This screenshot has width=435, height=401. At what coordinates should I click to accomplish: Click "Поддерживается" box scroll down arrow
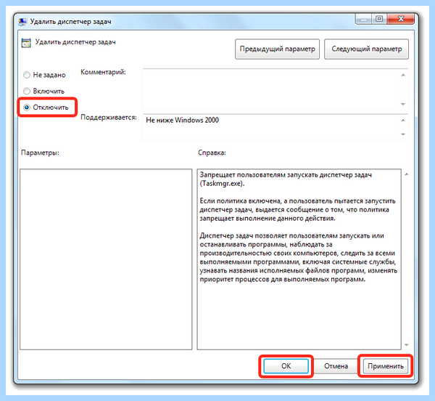click(x=403, y=134)
